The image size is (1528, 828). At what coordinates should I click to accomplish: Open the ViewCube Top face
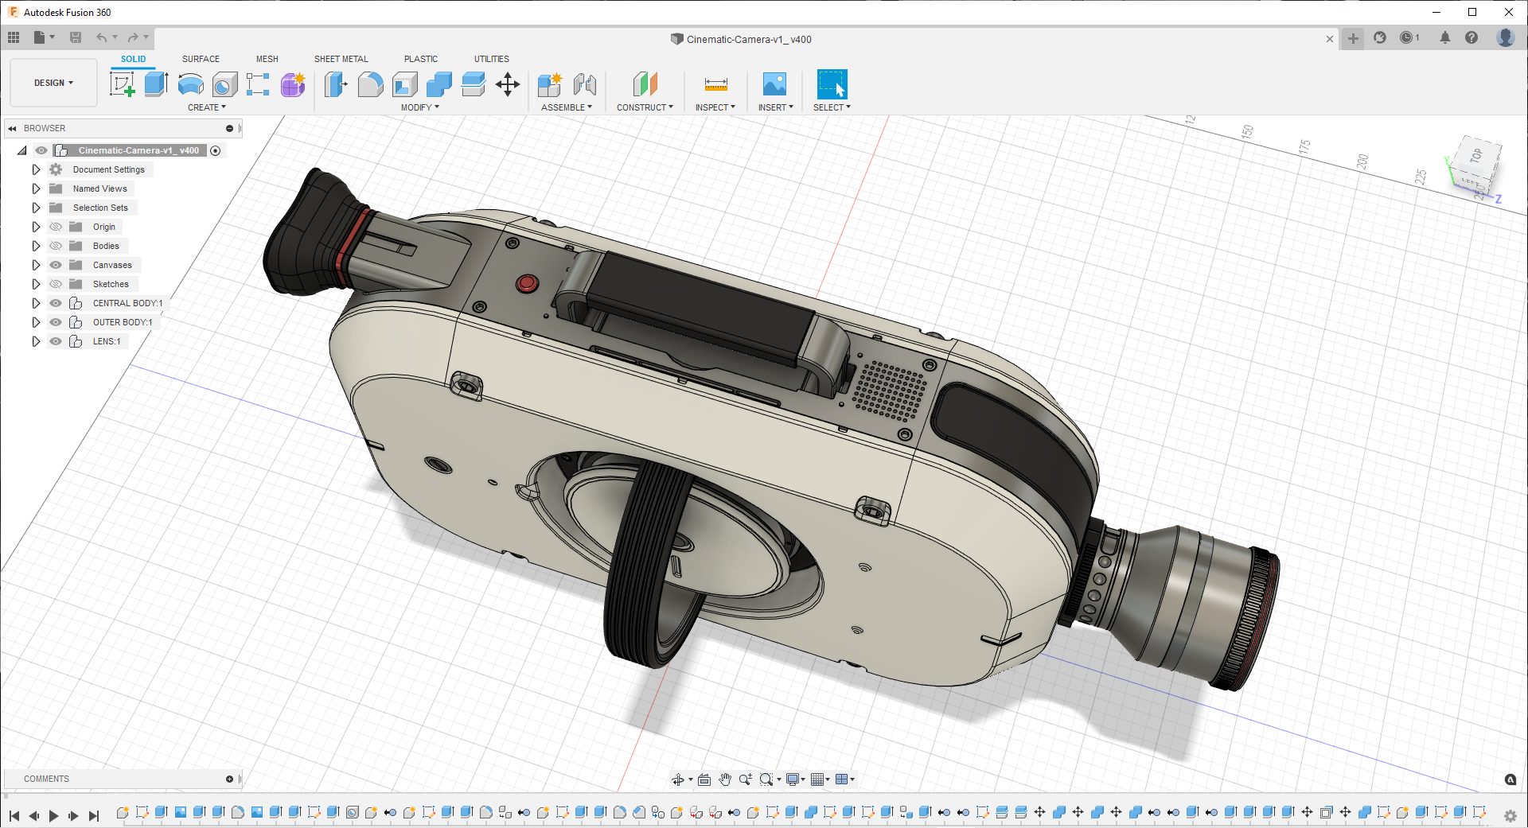coord(1476,157)
